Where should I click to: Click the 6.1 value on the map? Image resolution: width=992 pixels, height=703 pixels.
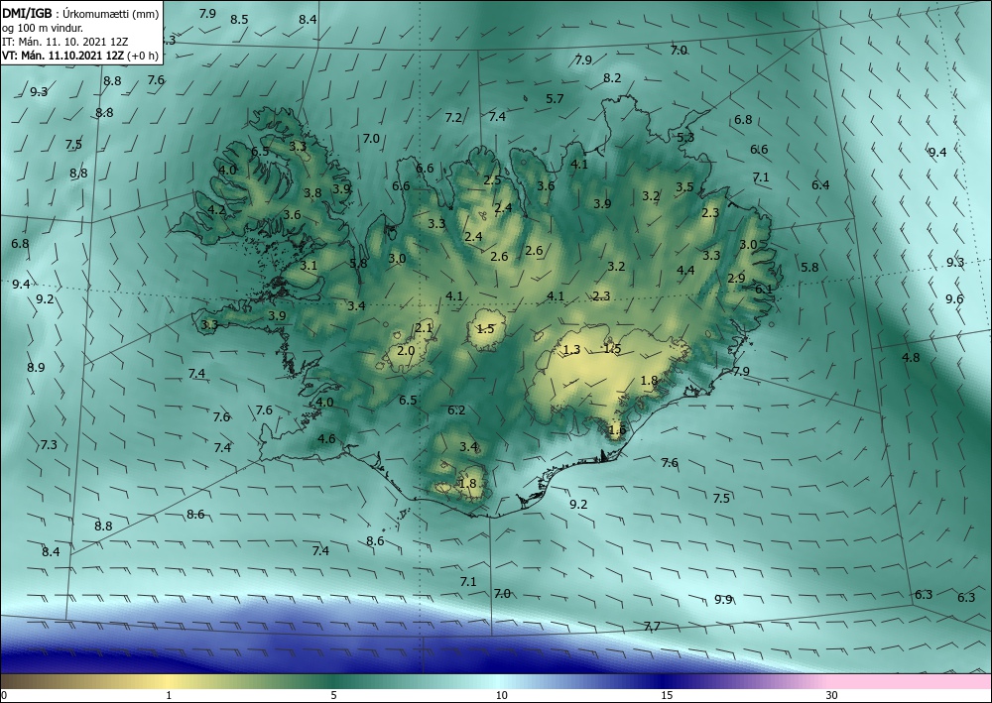click(764, 289)
